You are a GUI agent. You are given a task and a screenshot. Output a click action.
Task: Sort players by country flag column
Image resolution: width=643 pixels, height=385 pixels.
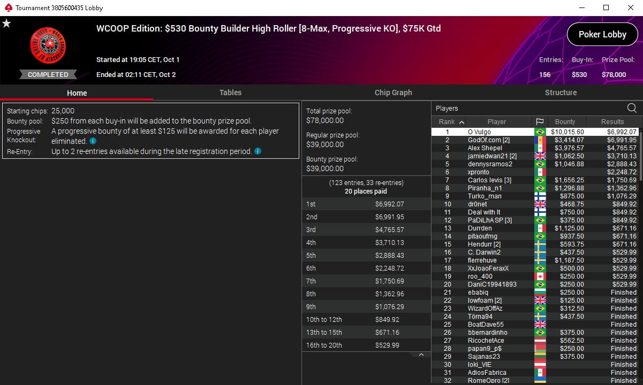click(539, 121)
